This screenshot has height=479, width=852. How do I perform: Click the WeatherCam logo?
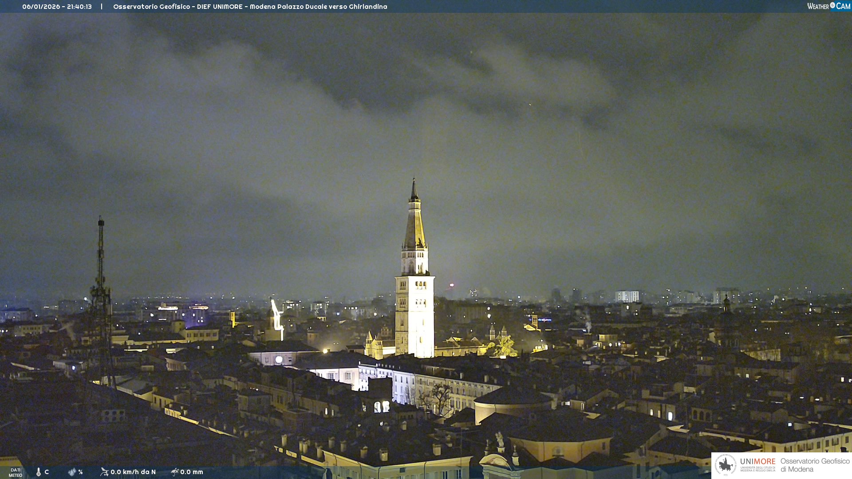point(828,6)
